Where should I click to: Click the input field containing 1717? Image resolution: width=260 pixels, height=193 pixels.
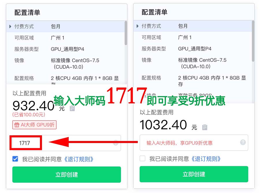pyautogui.click(x=67, y=143)
